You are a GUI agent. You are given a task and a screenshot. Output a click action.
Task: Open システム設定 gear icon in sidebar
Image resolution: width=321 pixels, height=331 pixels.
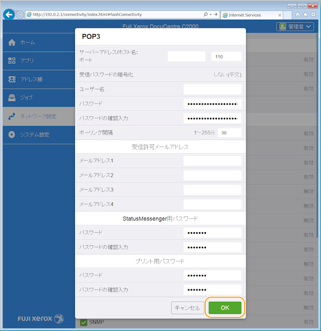pyautogui.click(x=12, y=134)
